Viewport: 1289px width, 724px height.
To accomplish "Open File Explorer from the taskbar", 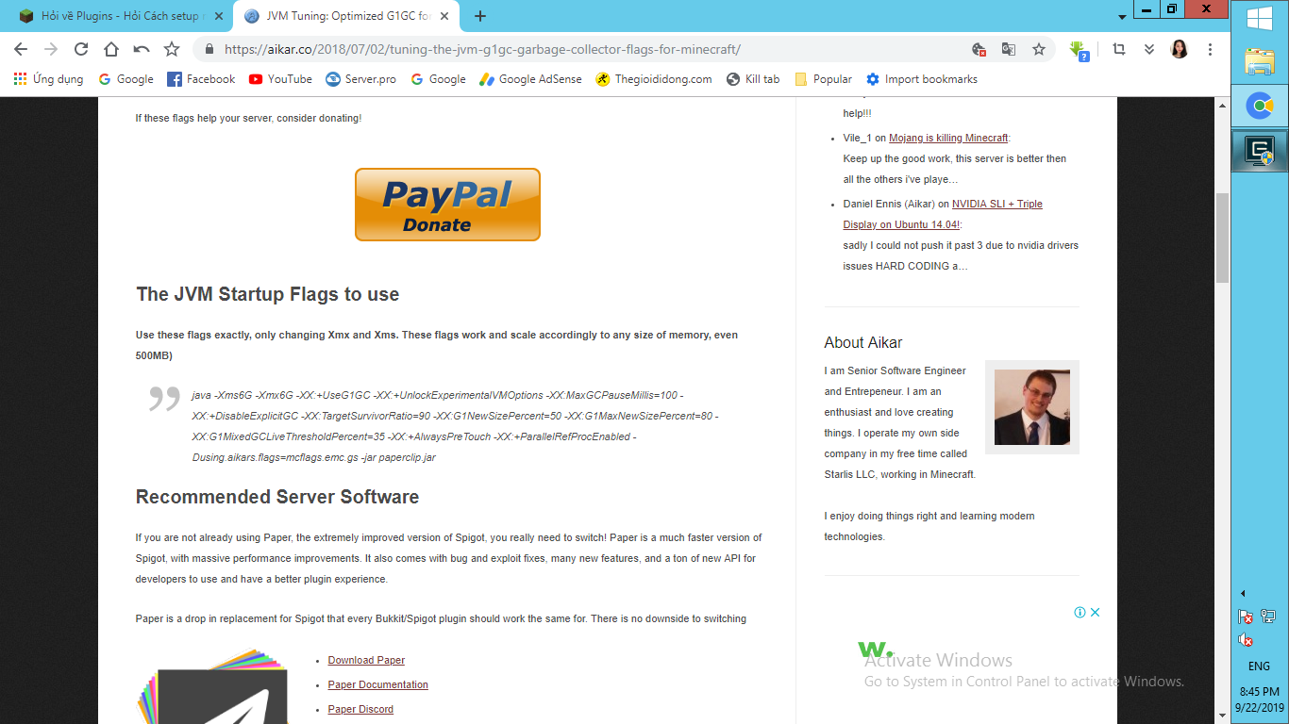I will click(x=1260, y=62).
